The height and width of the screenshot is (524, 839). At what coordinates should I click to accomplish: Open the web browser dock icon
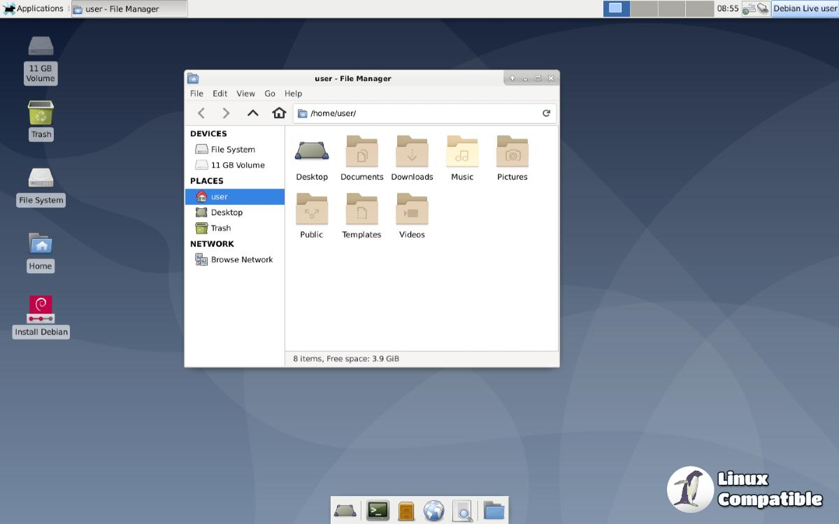coord(433,511)
